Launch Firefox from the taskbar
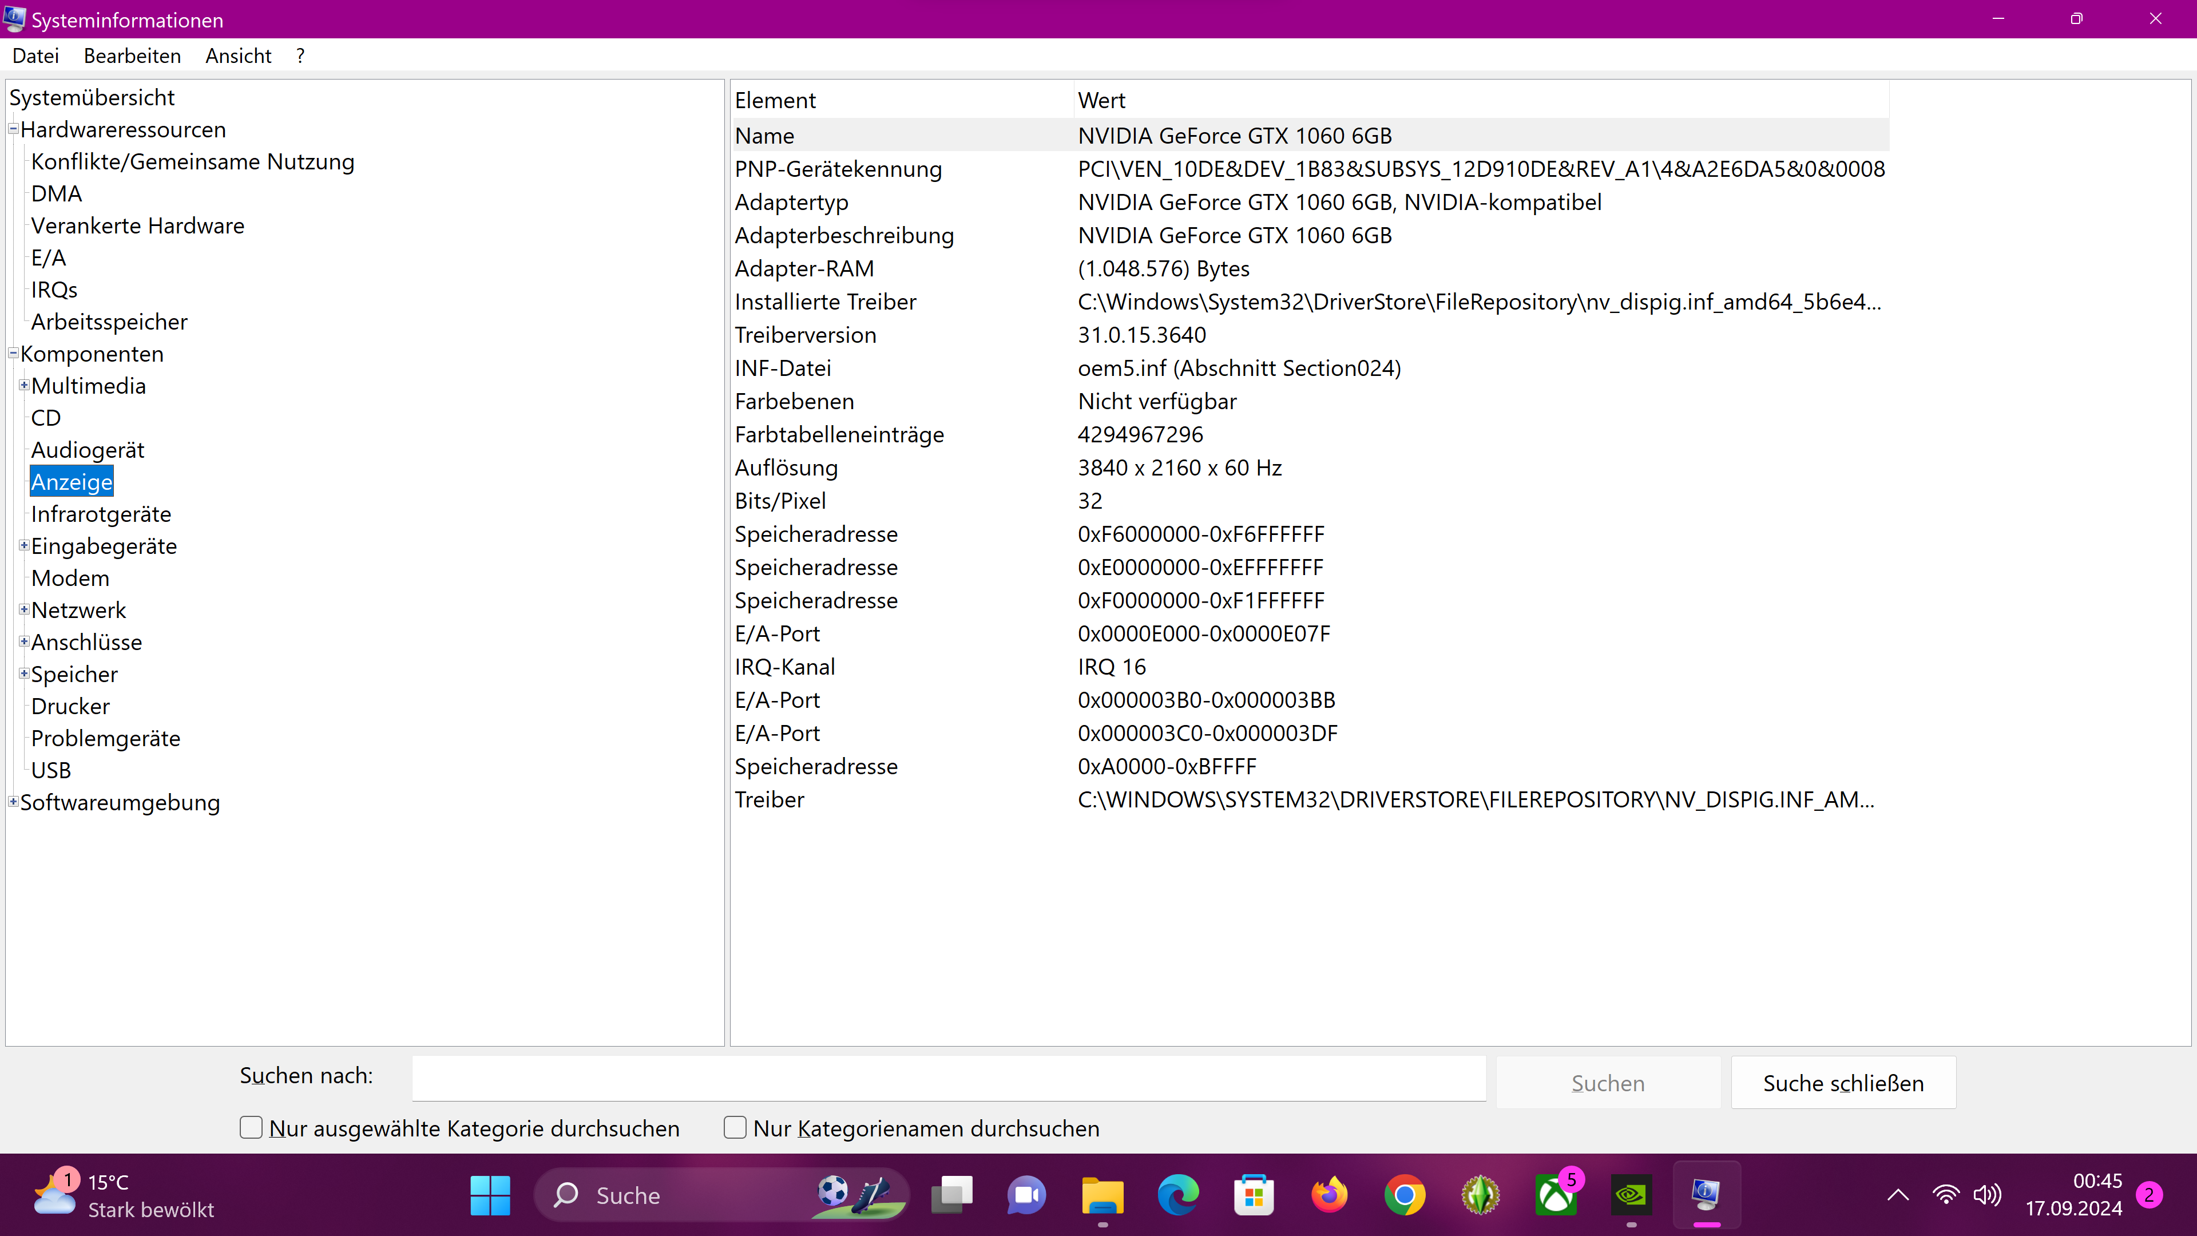Image resolution: width=2197 pixels, height=1236 pixels. (x=1330, y=1195)
